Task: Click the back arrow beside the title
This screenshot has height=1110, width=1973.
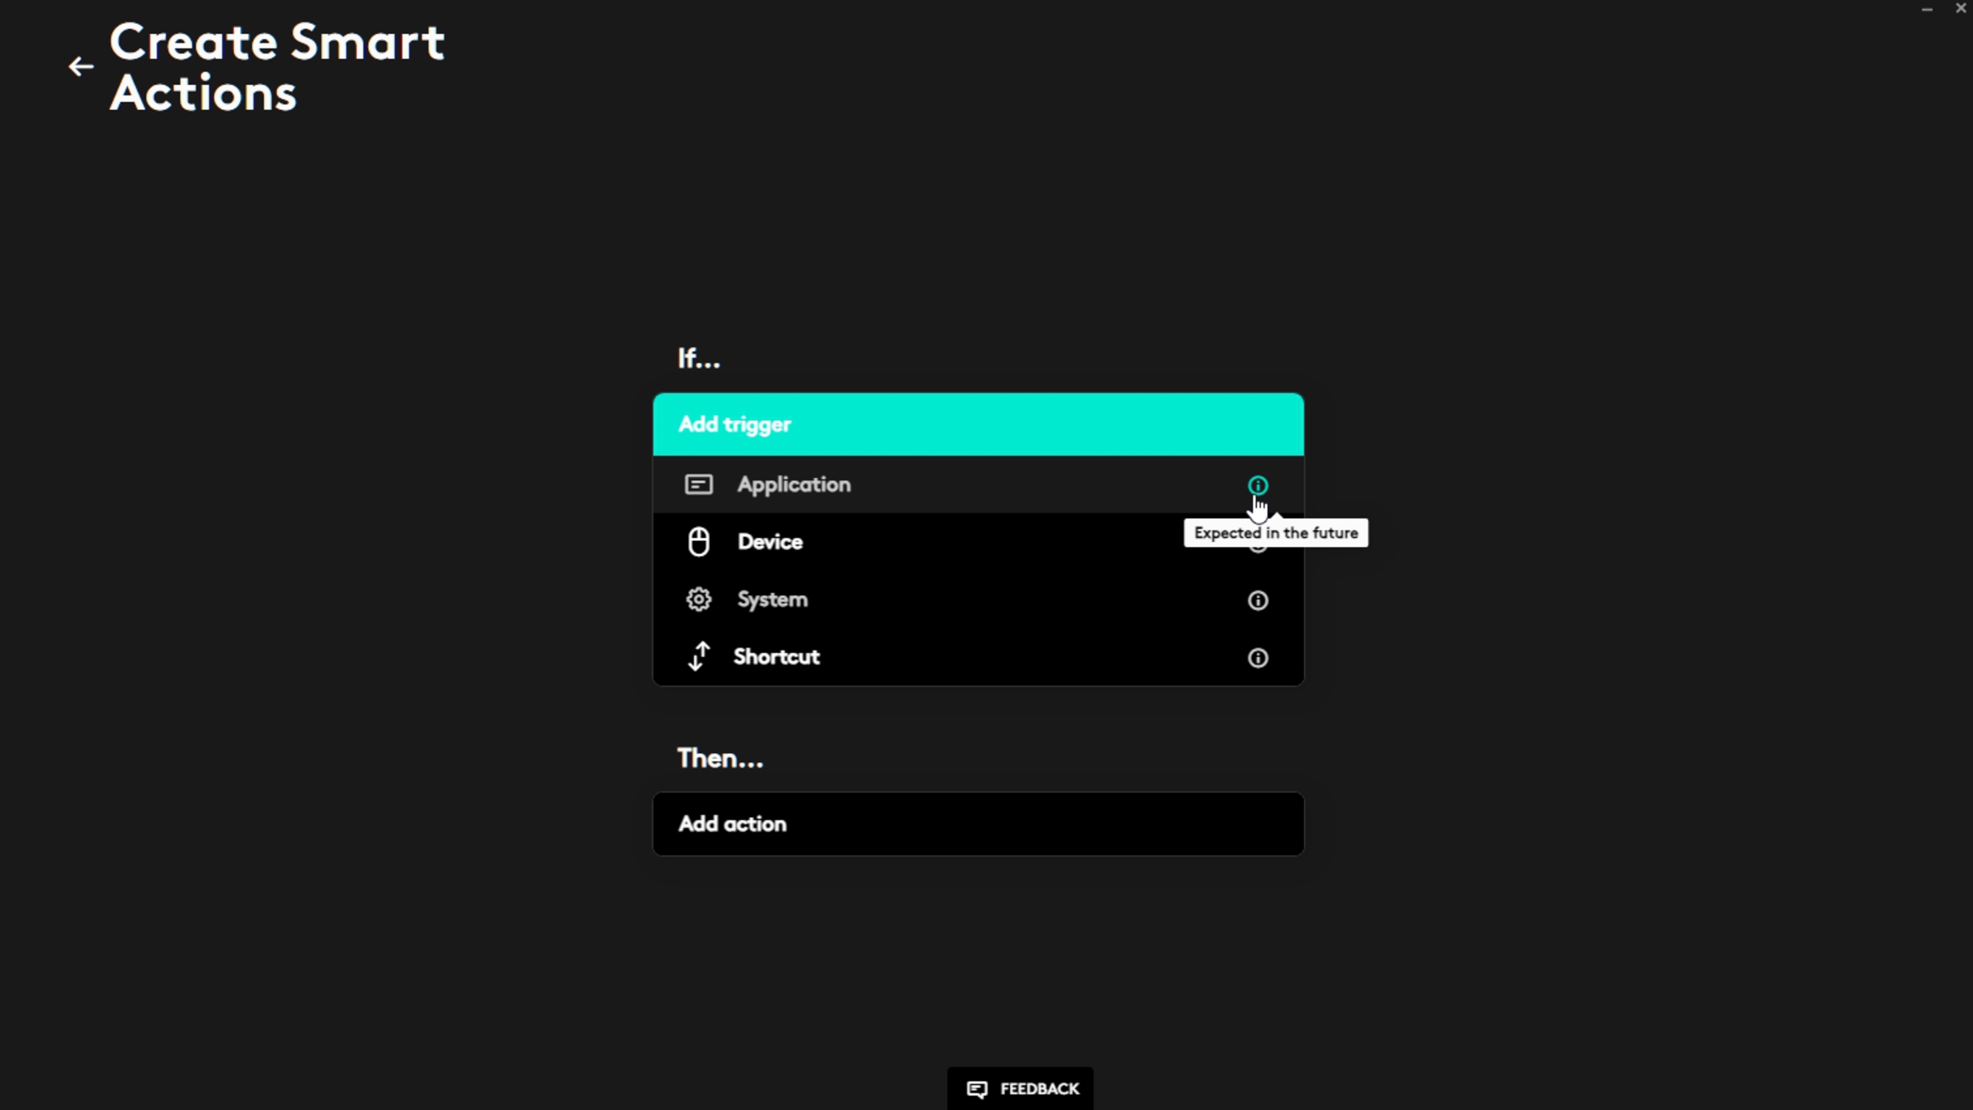Action: (x=81, y=67)
